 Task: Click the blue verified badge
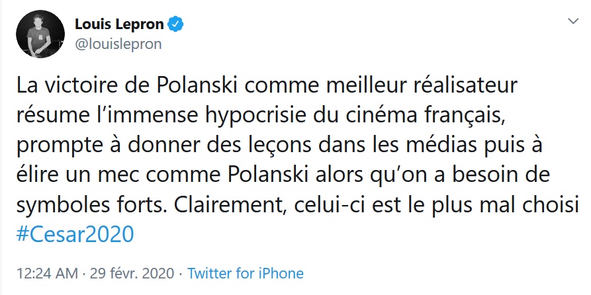[x=175, y=26]
